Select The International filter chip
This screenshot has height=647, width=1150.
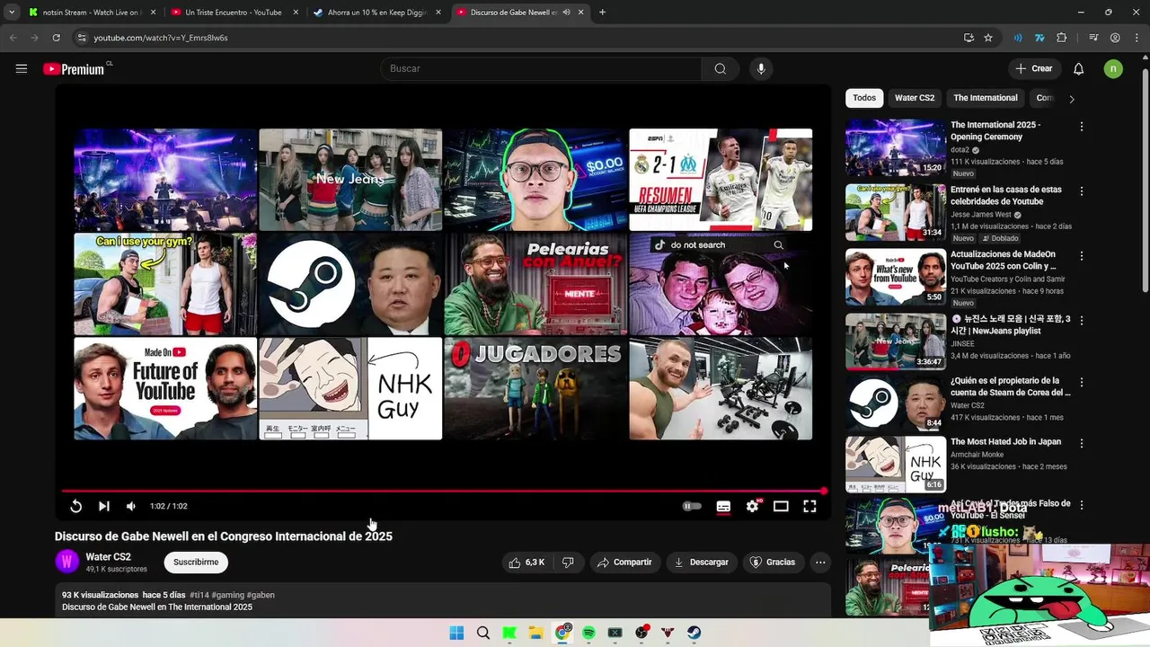pyautogui.click(x=986, y=98)
